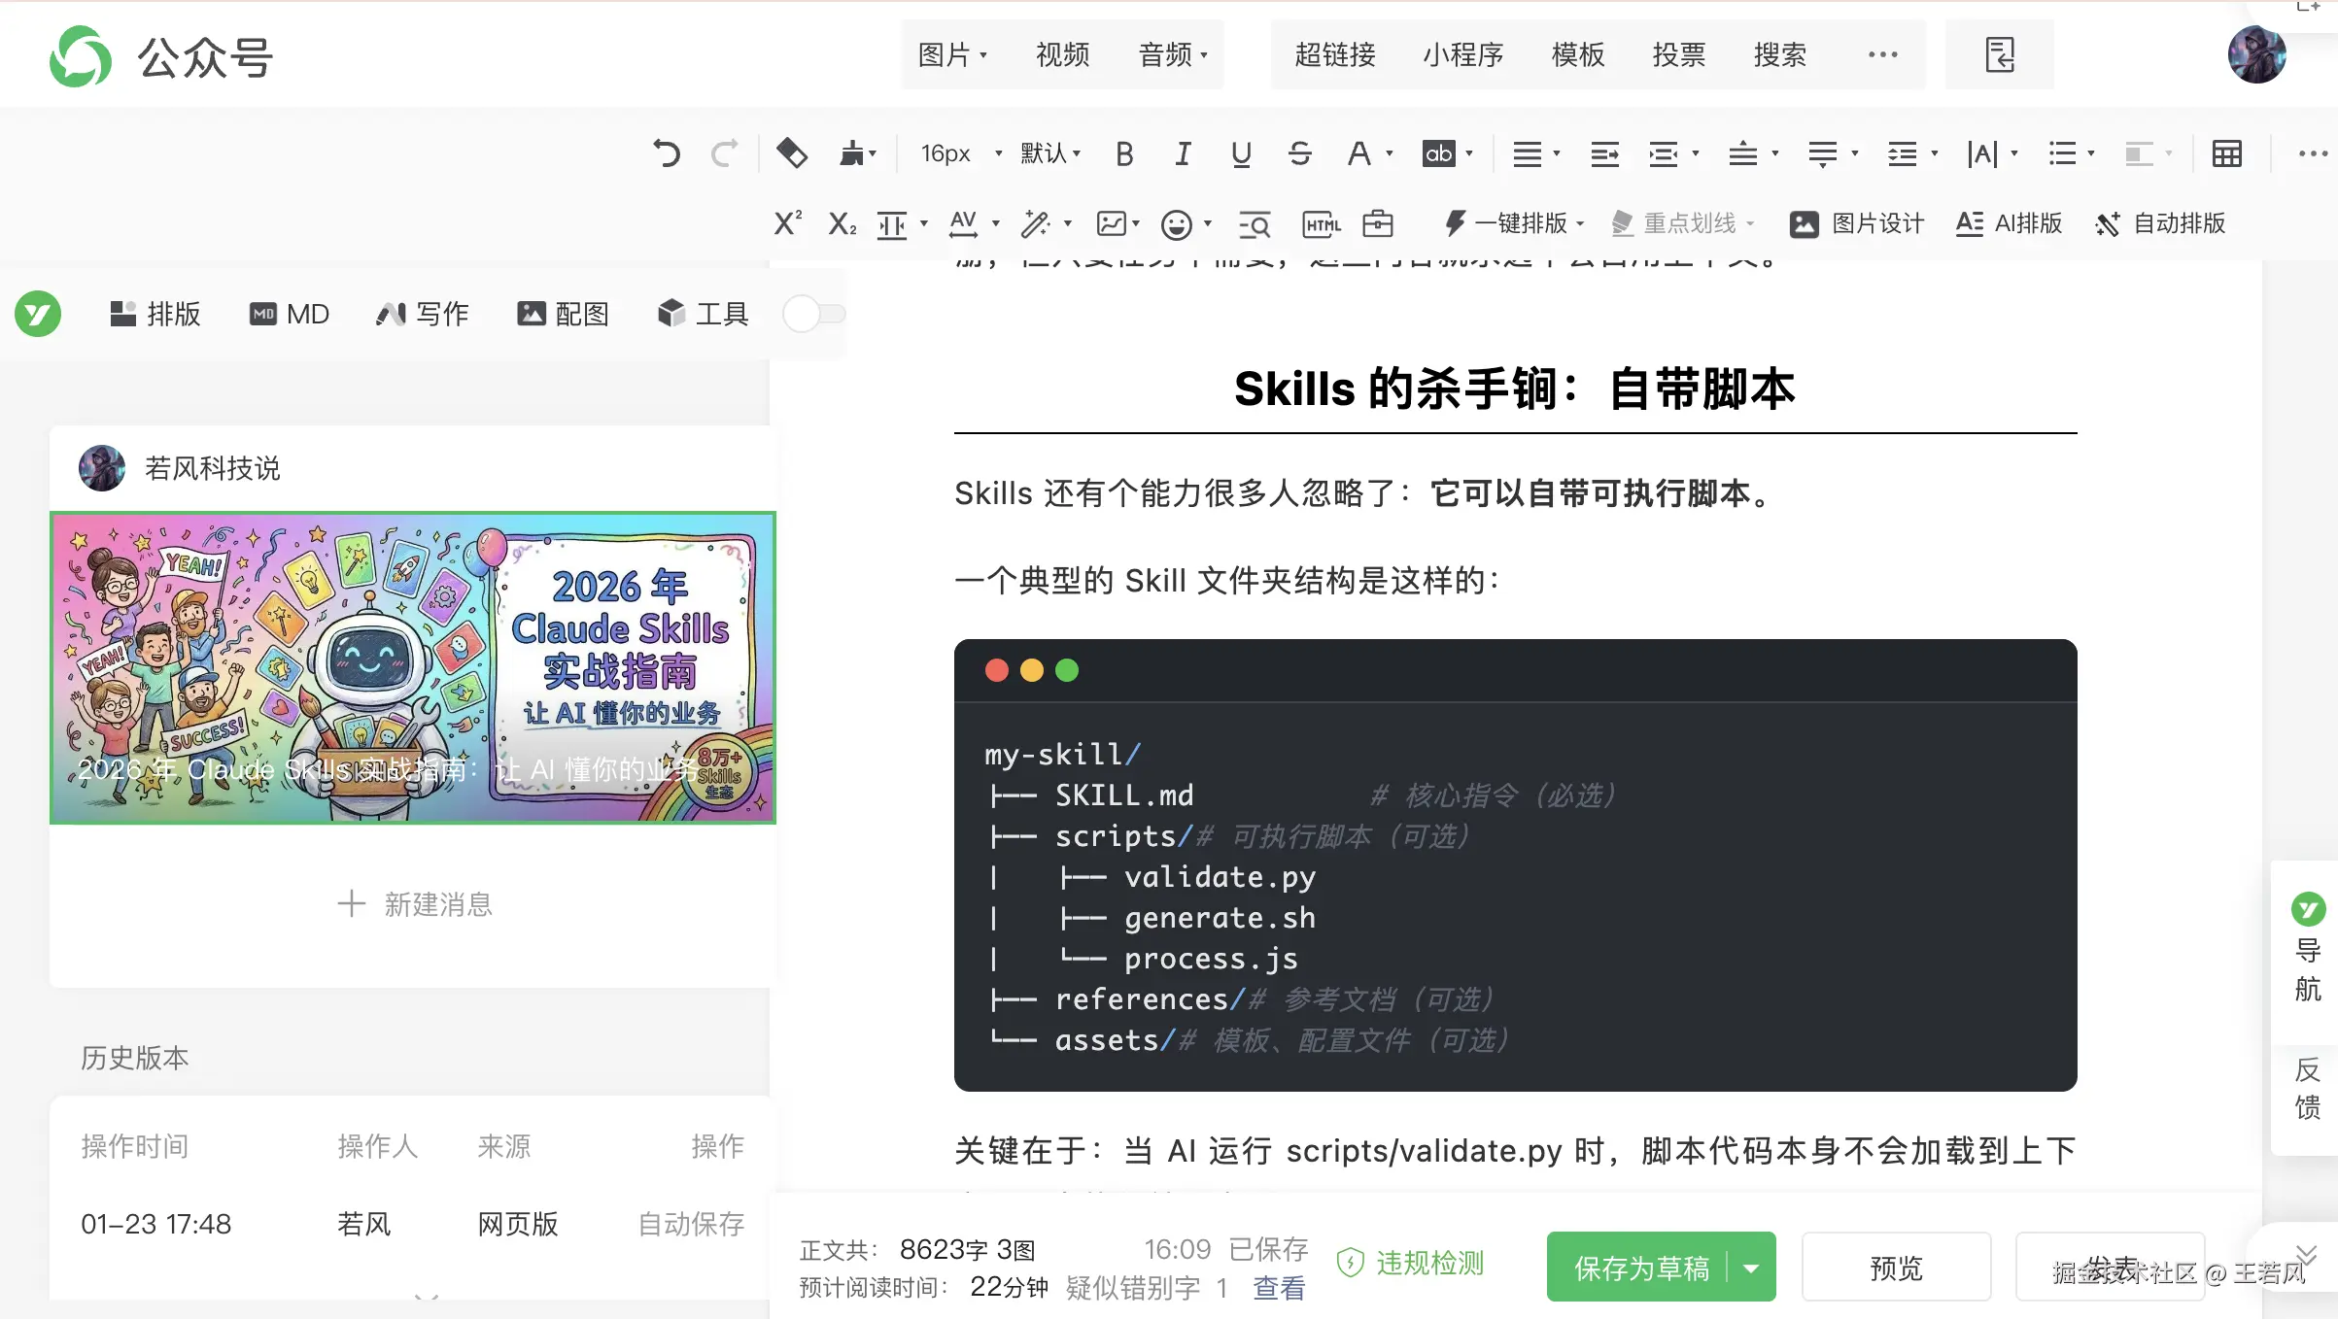Toggle the switch beside 工具
2338x1319 pixels.
814,314
